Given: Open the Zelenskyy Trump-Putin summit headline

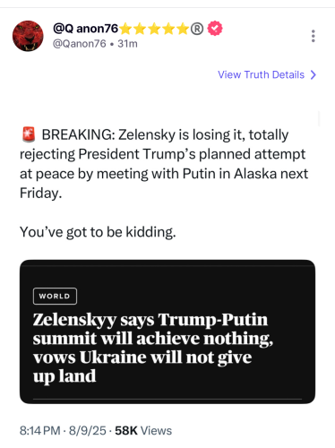Looking at the screenshot, I should click(153, 348).
